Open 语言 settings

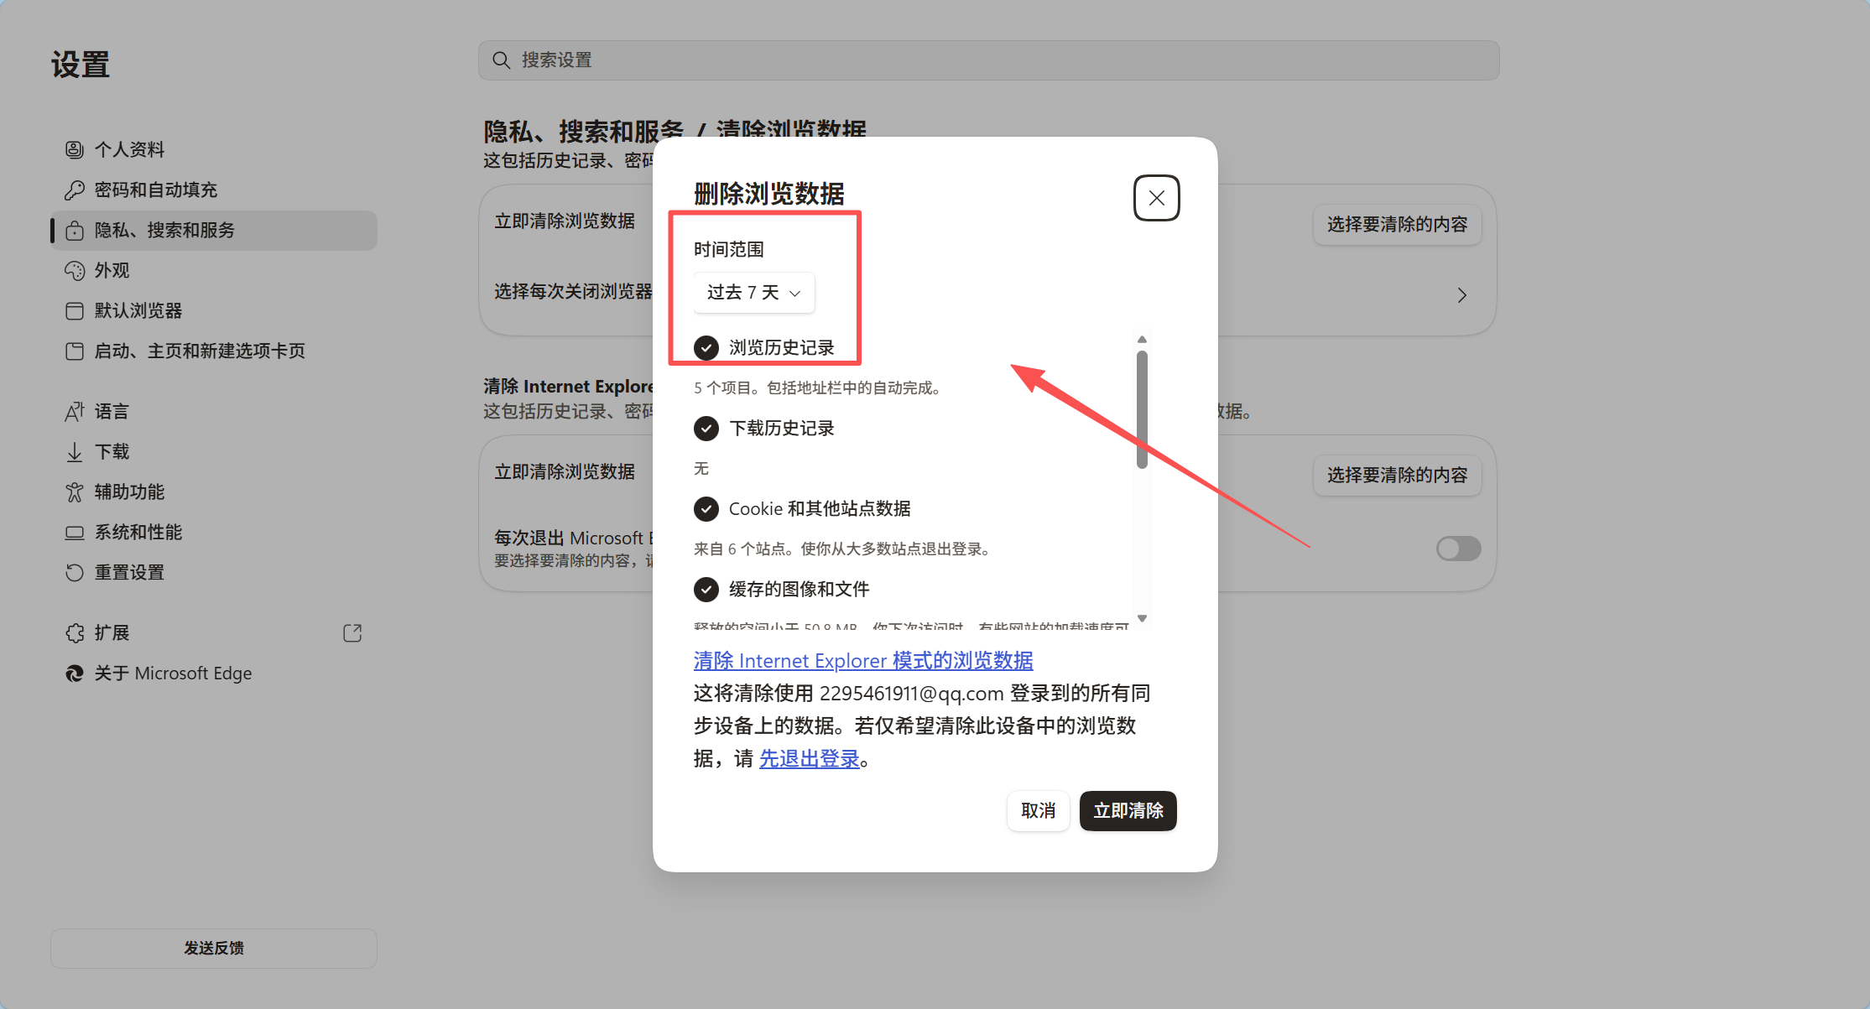214,411
